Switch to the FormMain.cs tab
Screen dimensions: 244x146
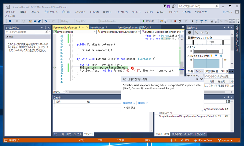(x=97, y=28)
